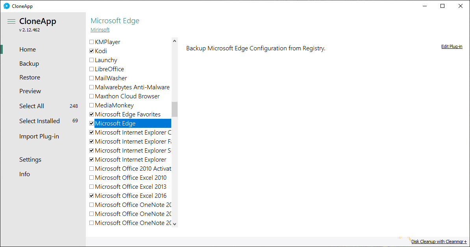
Task: Maximize the CloneApp window
Action: point(442,6)
